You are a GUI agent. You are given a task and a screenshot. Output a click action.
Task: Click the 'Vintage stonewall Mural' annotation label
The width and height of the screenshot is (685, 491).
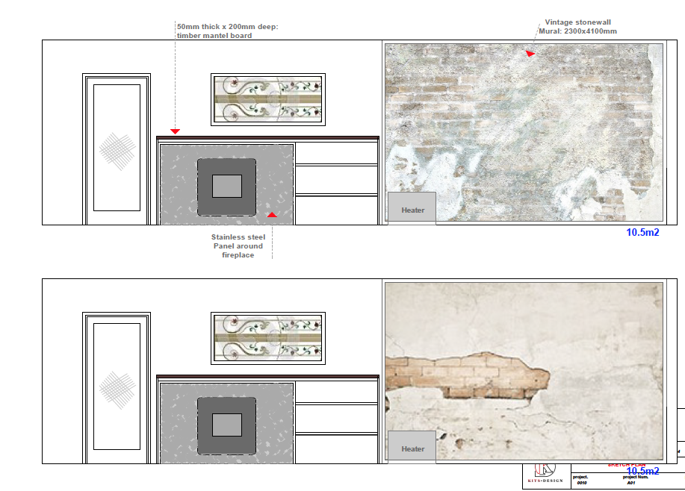(577, 27)
